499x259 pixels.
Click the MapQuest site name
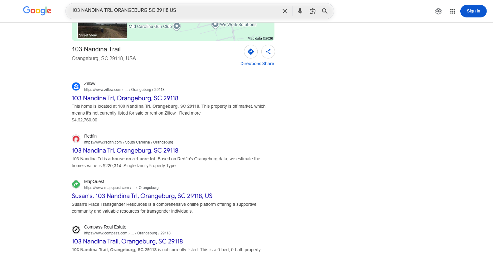tap(94, 181)
